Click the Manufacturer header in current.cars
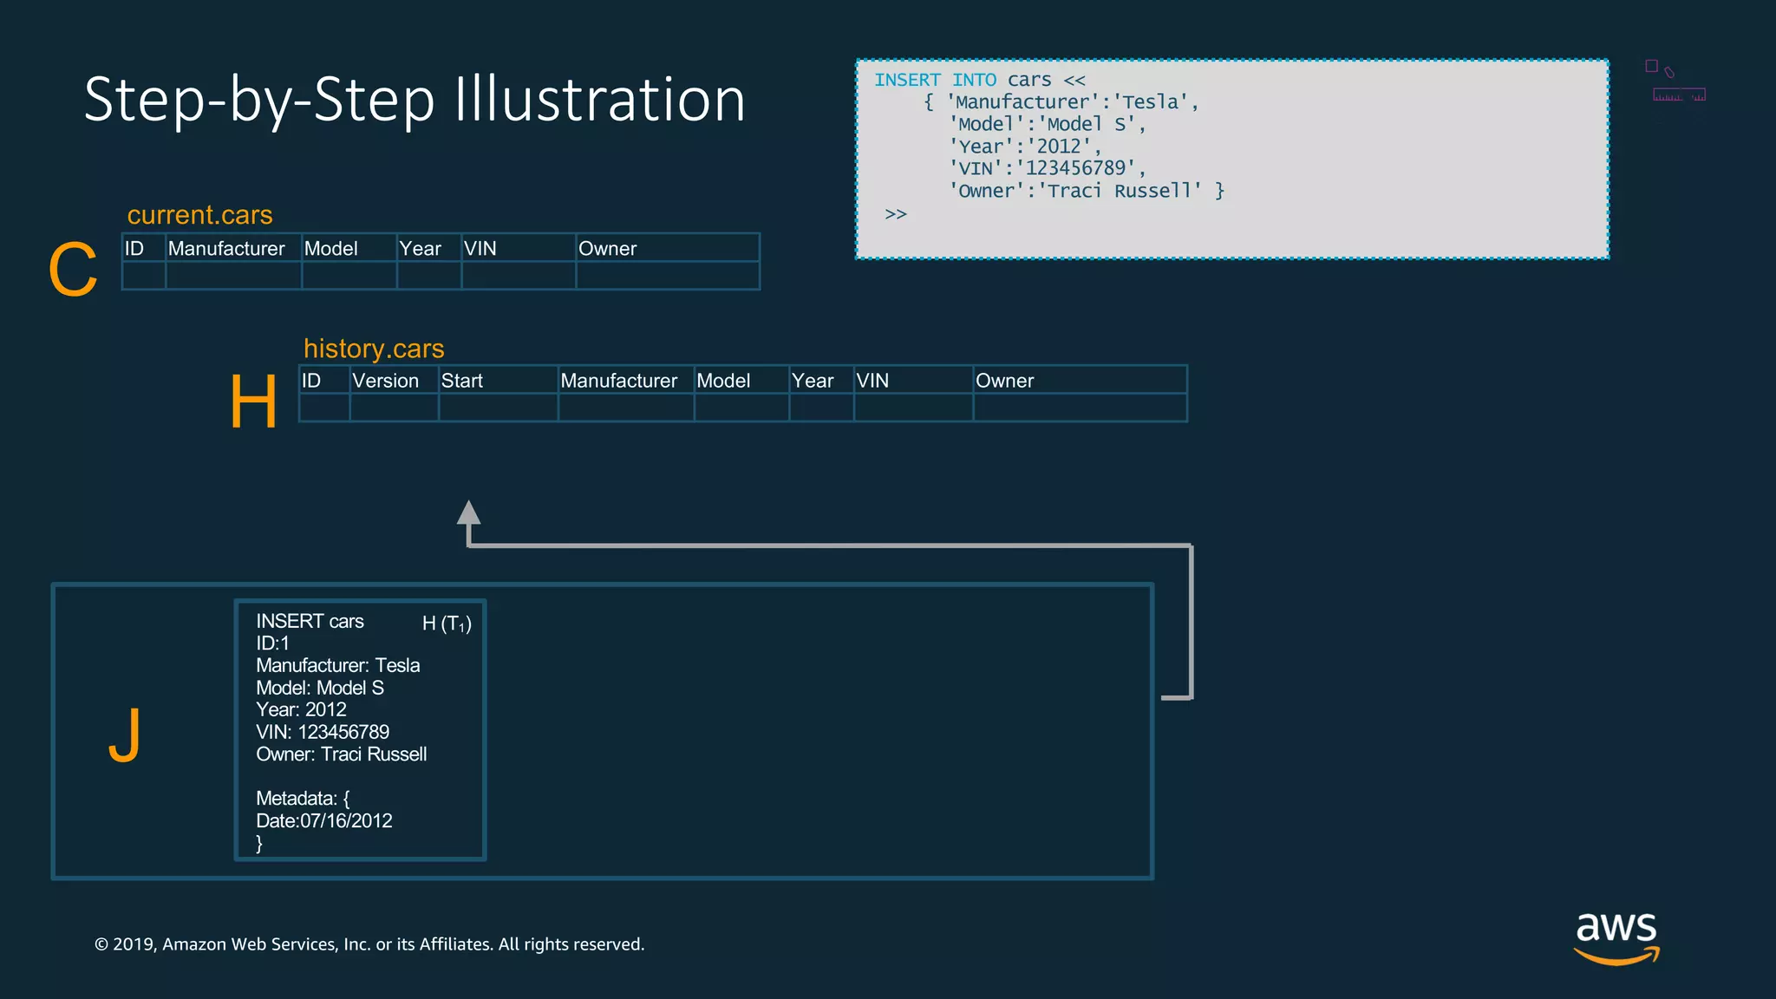 click(x=226, y=249)
